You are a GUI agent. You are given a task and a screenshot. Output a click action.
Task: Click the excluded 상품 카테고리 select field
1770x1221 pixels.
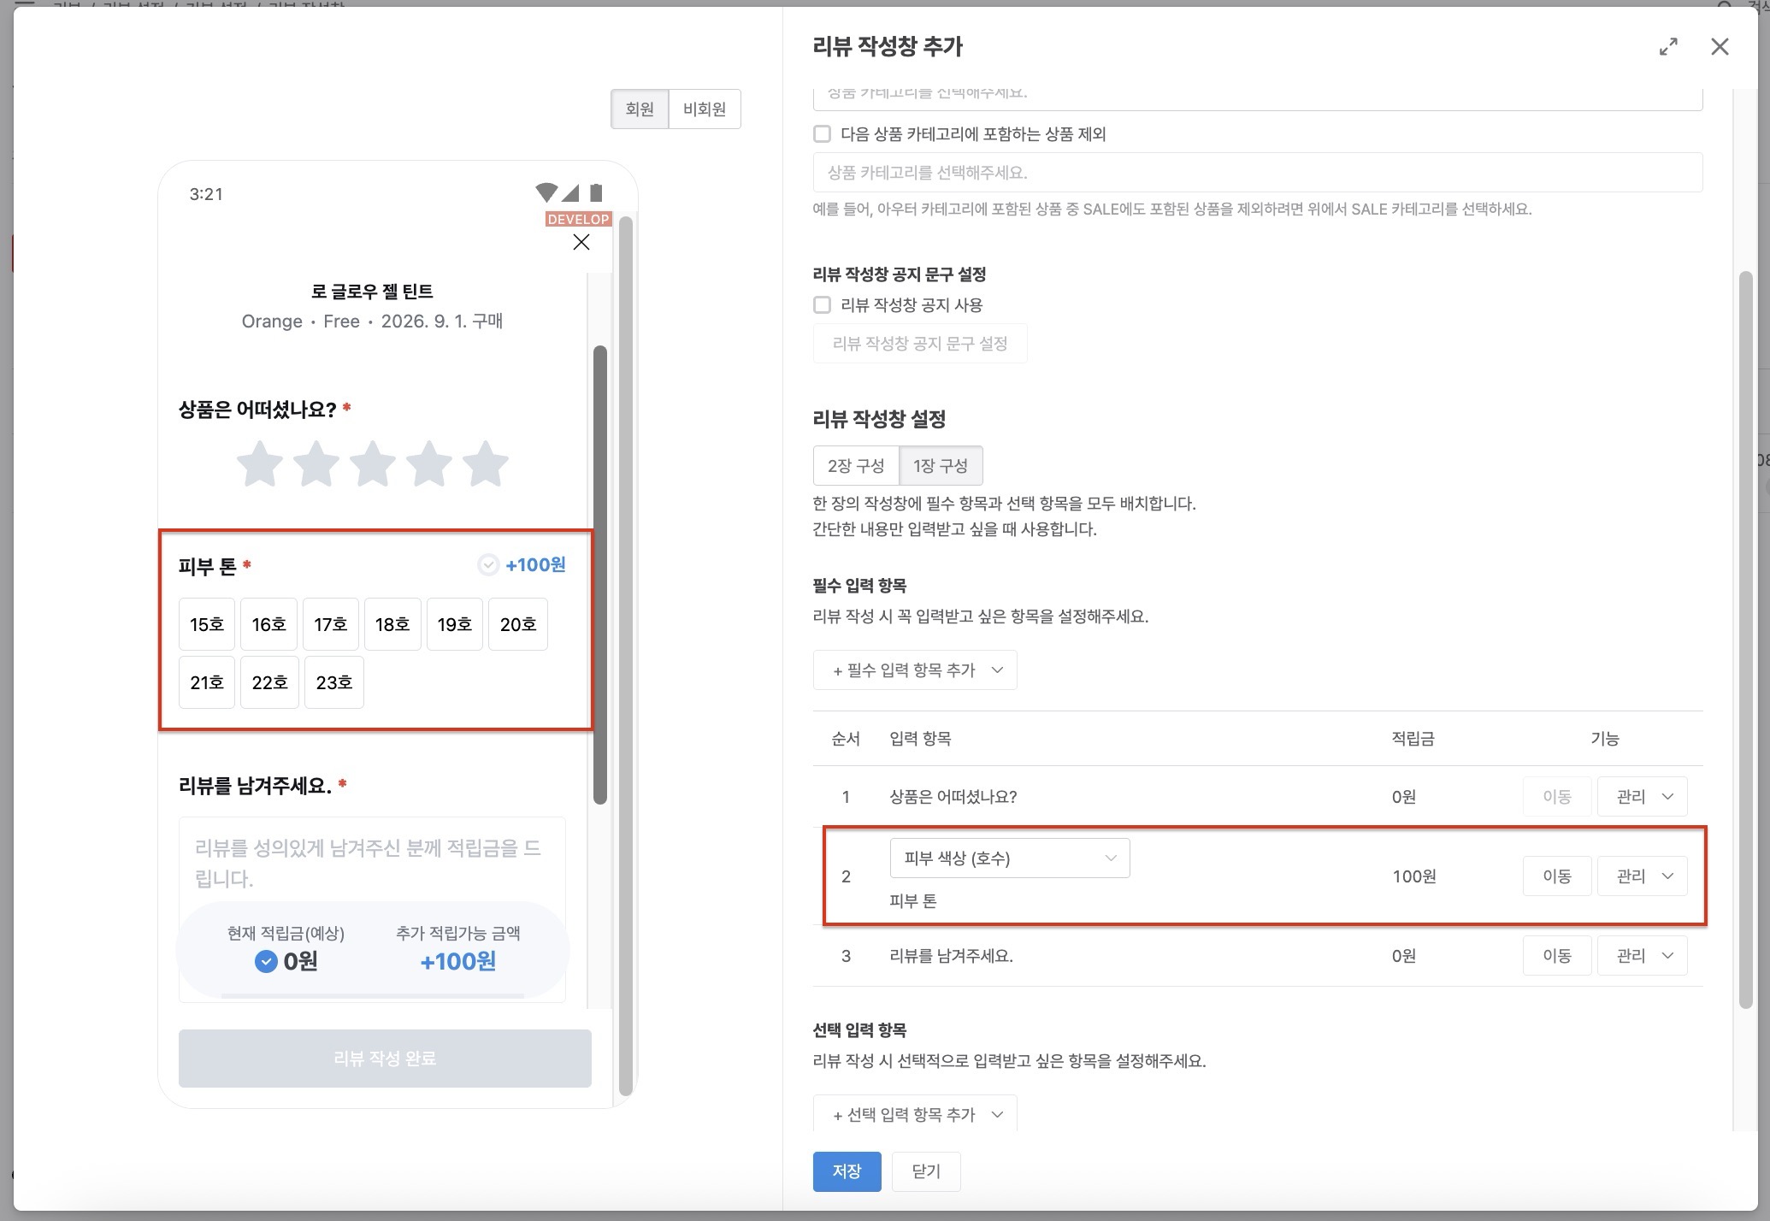1258,173
